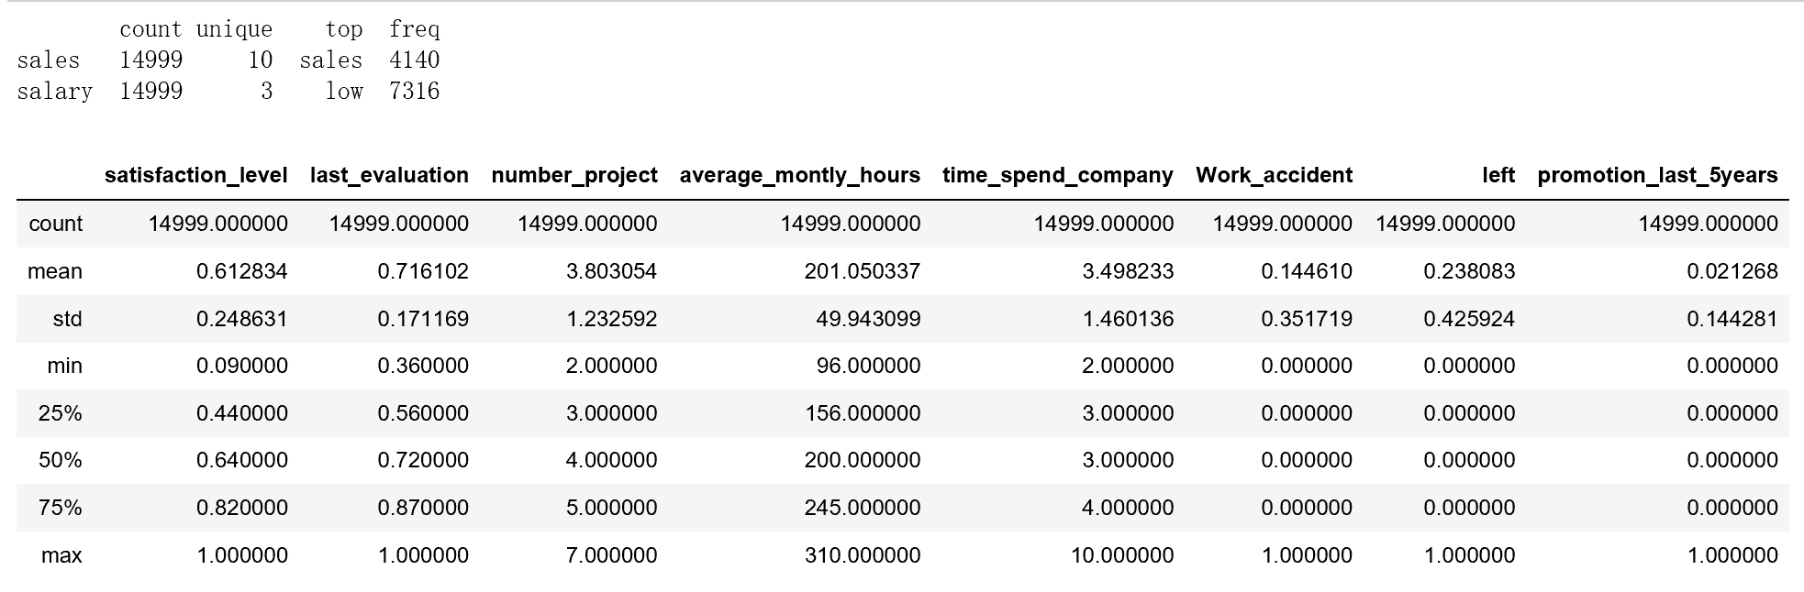Click the satisfaction_level column header

click(x=195, y=175)
